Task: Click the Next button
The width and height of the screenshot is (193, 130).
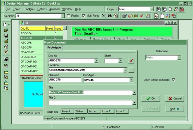Action: click(x=174, y=109)
